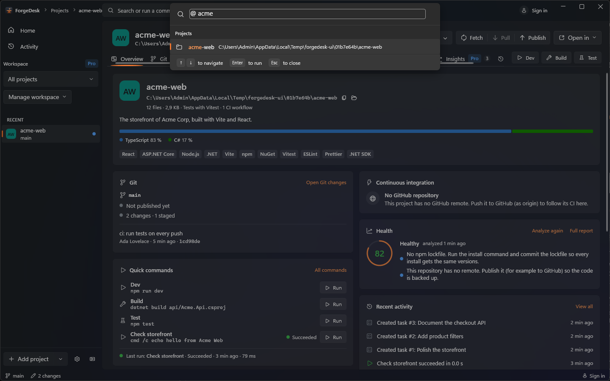
Task: Click the blue TypeScript segment of the language bar
Action: point(315,131)
